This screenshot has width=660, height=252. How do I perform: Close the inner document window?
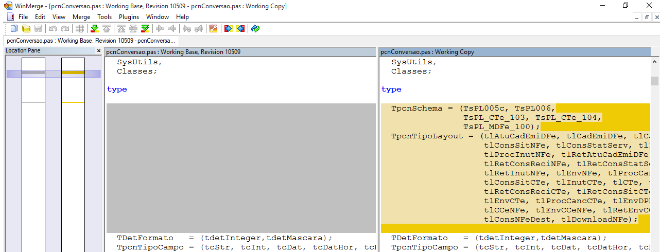click(x=656, y=17)
